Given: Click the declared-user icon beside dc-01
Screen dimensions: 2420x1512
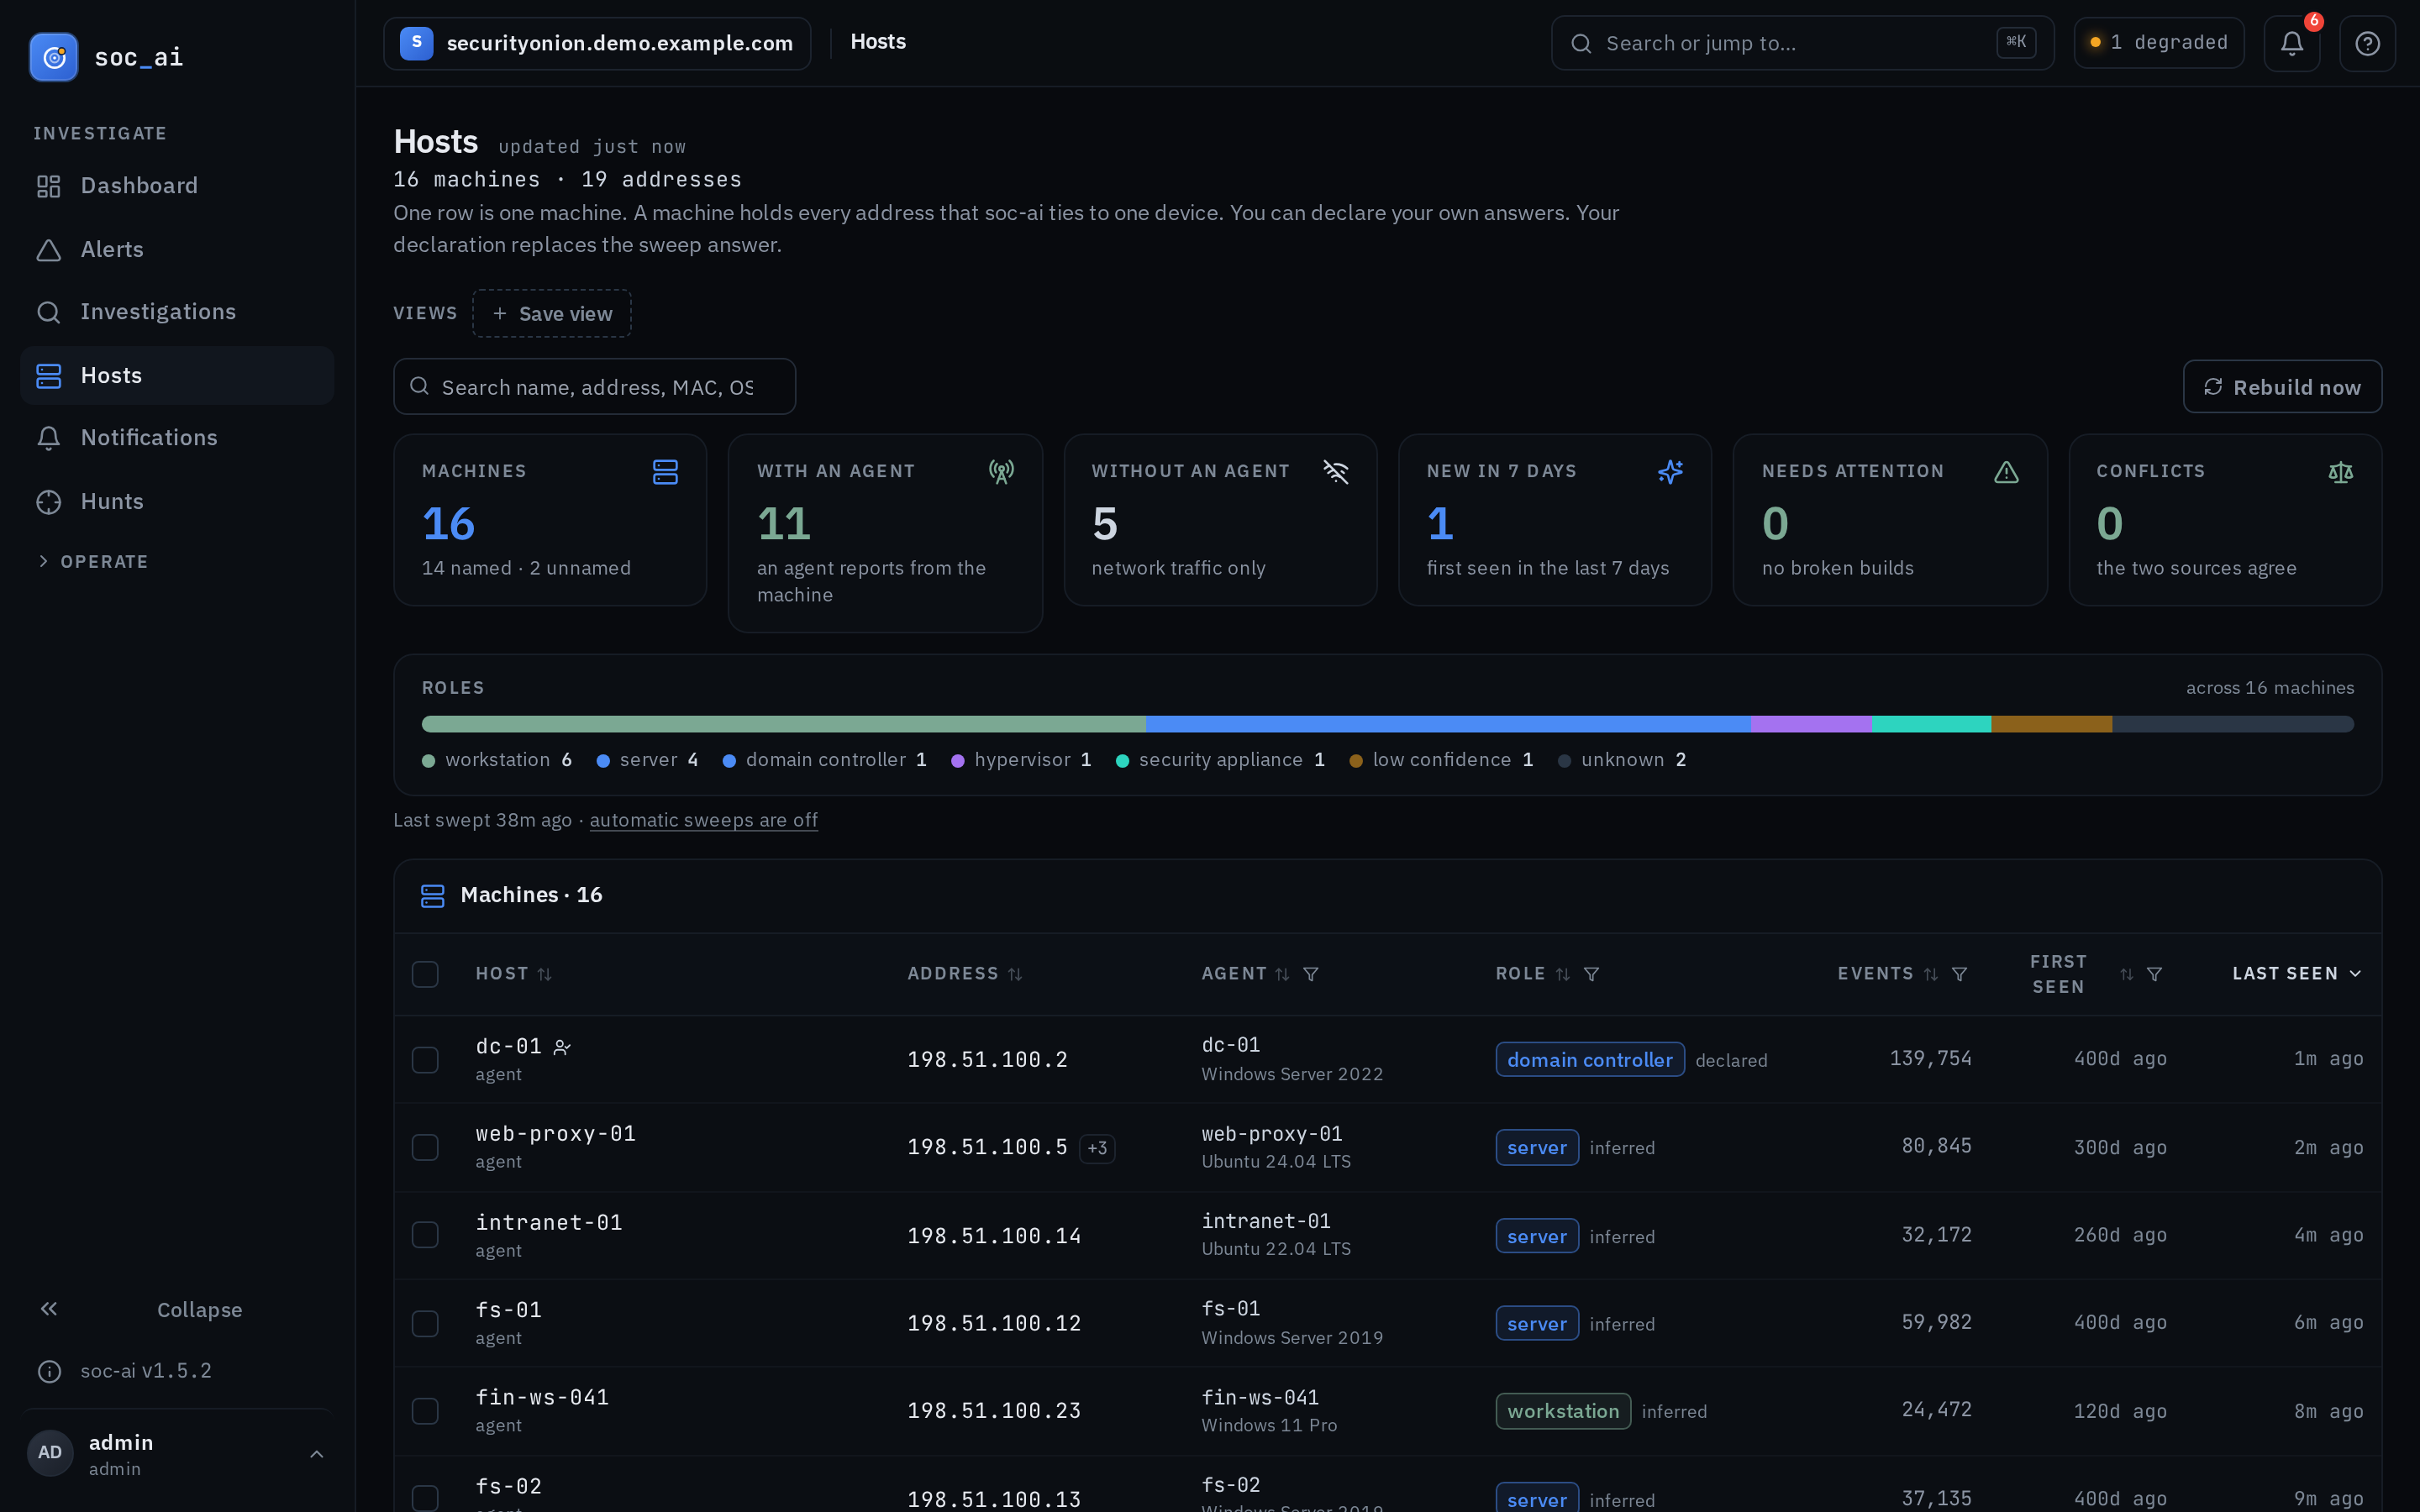Looking at the screenshot, I should pyautogui.click(x=562, y=1047).
